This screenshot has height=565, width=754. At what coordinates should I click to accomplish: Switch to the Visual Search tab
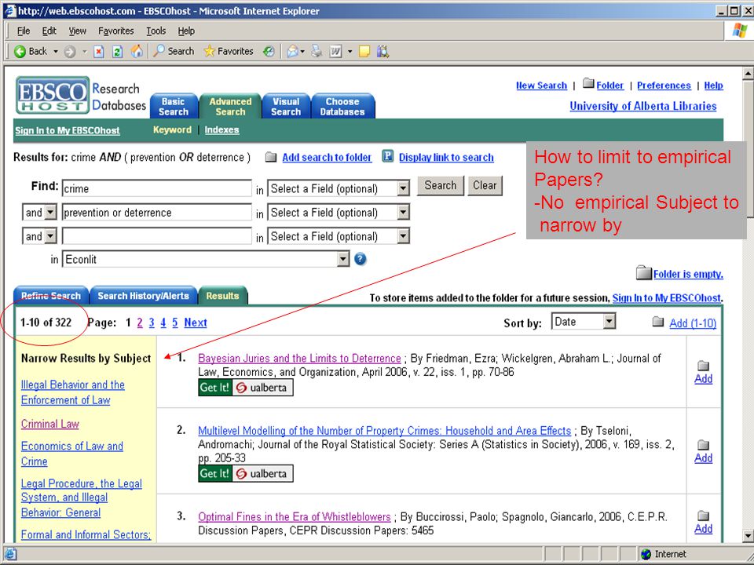tap(286, 106)
